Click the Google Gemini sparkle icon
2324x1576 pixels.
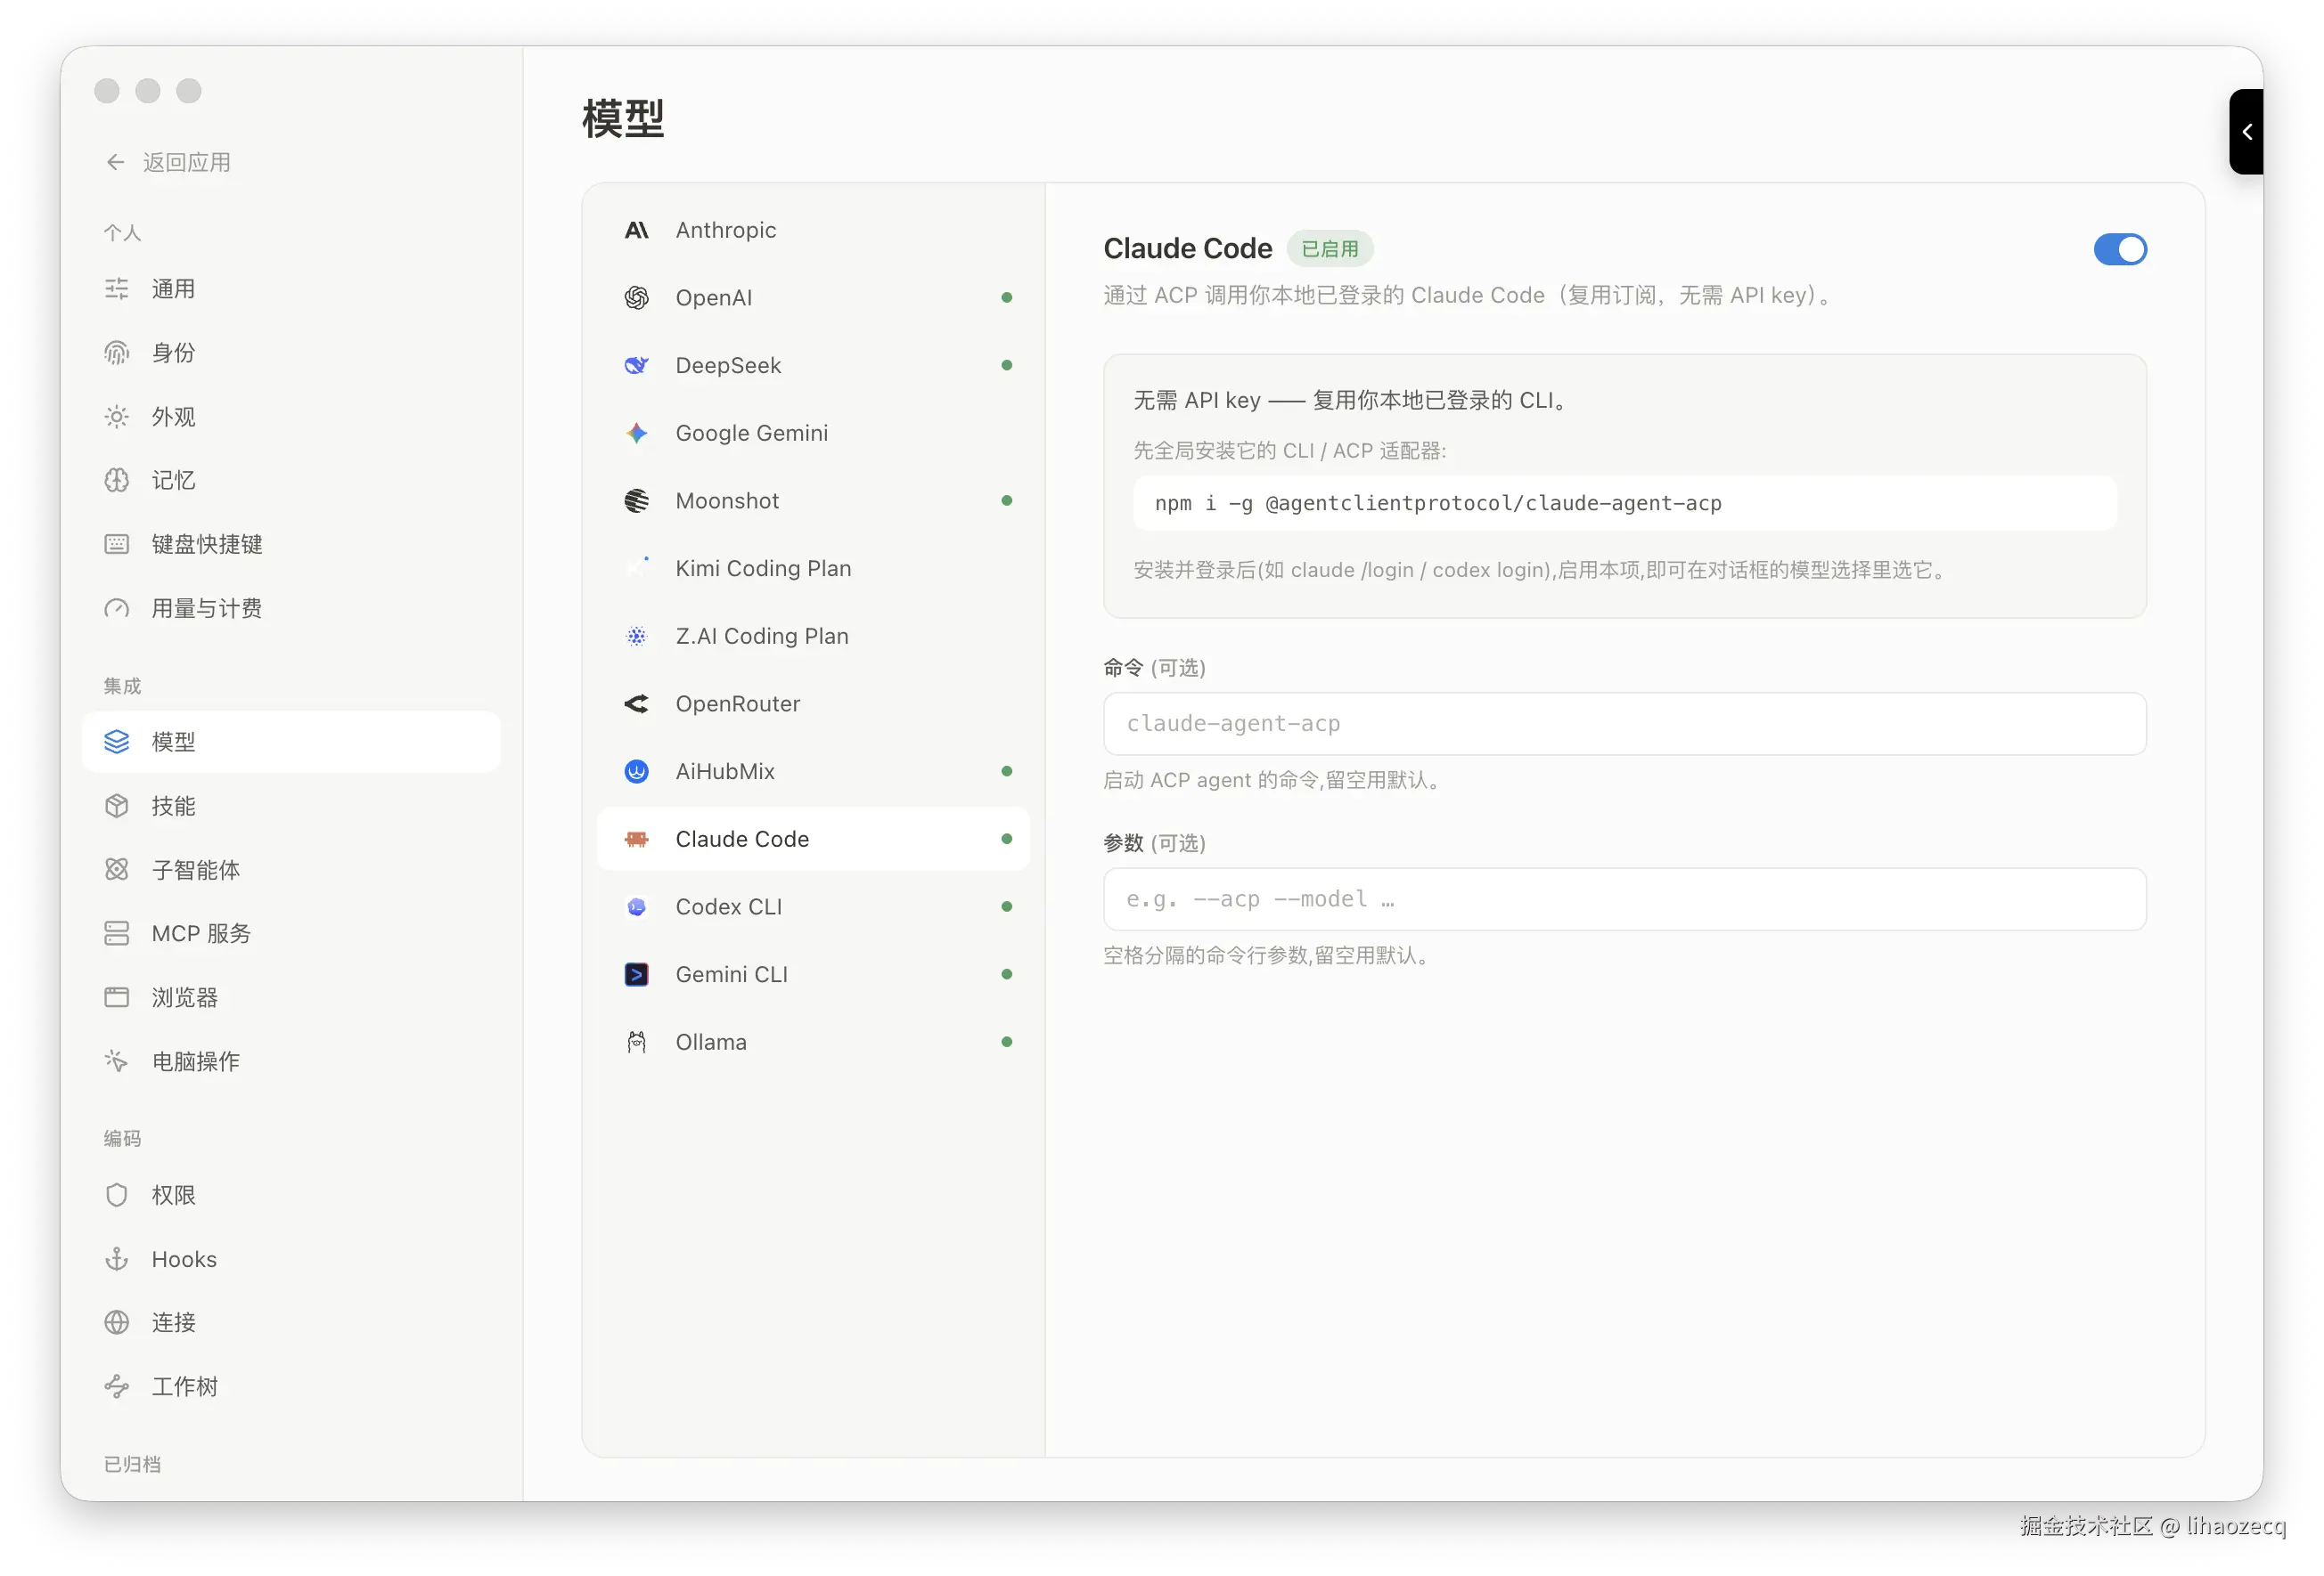point(637,433)
